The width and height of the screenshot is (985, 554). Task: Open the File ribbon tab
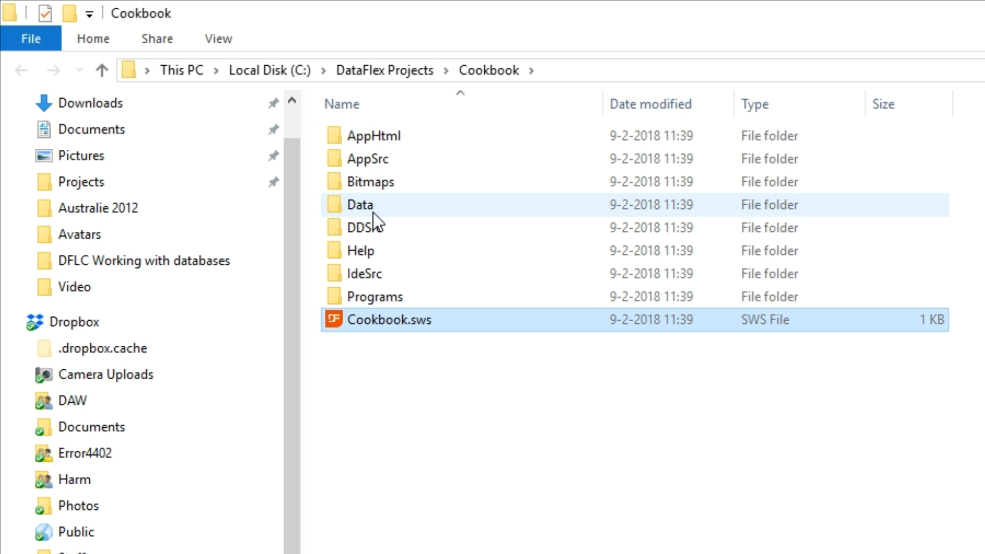coord(31,39)
